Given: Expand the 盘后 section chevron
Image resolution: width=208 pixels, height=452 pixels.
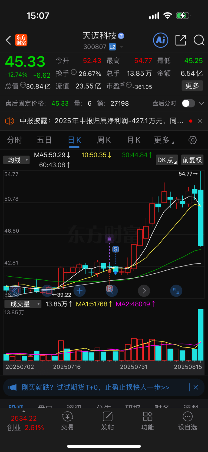Looking at the screenshot, I should coord(201,103).
